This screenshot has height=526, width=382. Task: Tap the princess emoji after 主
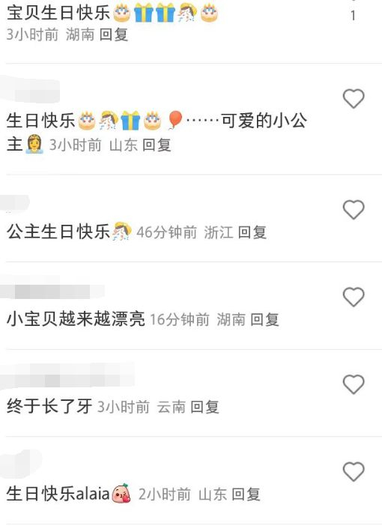[34, 144]
